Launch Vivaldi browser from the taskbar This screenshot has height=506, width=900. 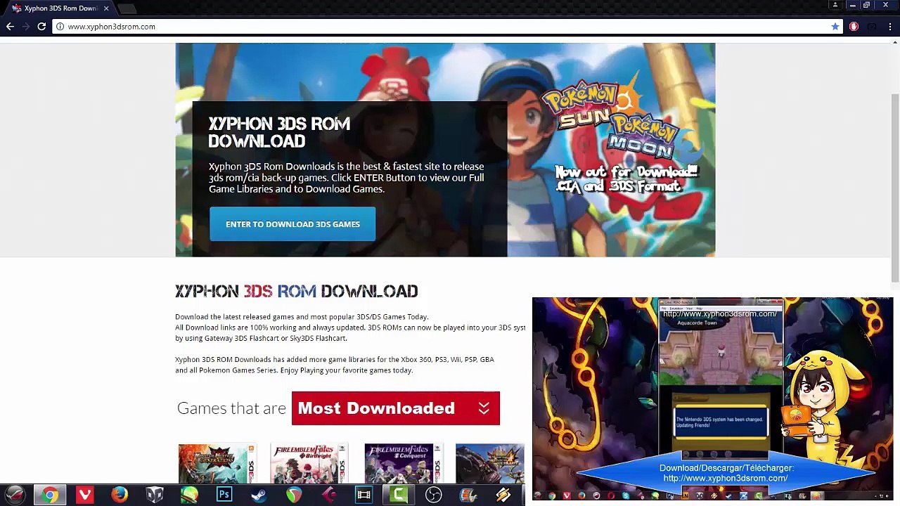click(85, 495)
